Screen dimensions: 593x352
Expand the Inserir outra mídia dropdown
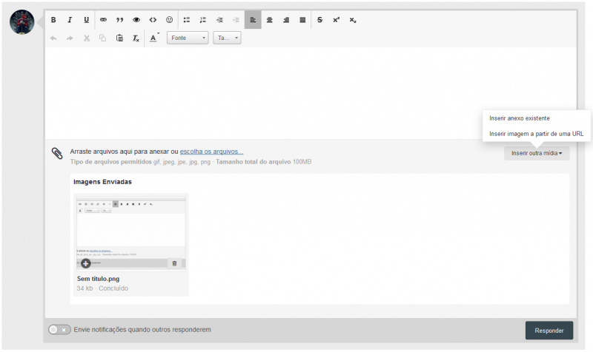[x=537, y=153]
